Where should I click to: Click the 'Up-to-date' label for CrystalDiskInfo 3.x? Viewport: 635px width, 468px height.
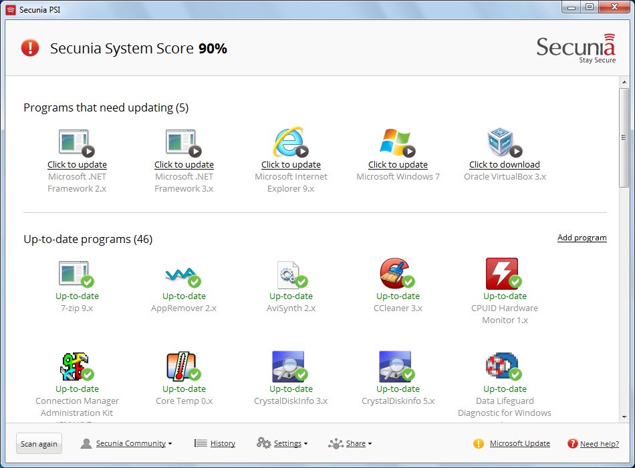click(291, 389)
